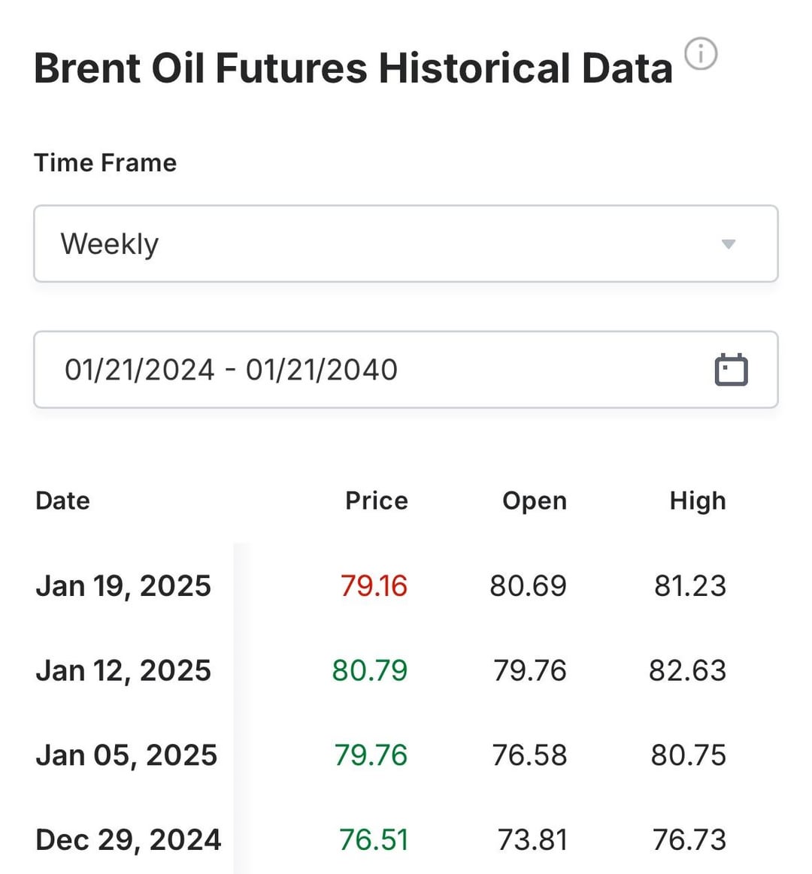Select the Jan 05, 2025 row date
The image size is (812, 874).
pyautogui.click(x=126, y=755)
